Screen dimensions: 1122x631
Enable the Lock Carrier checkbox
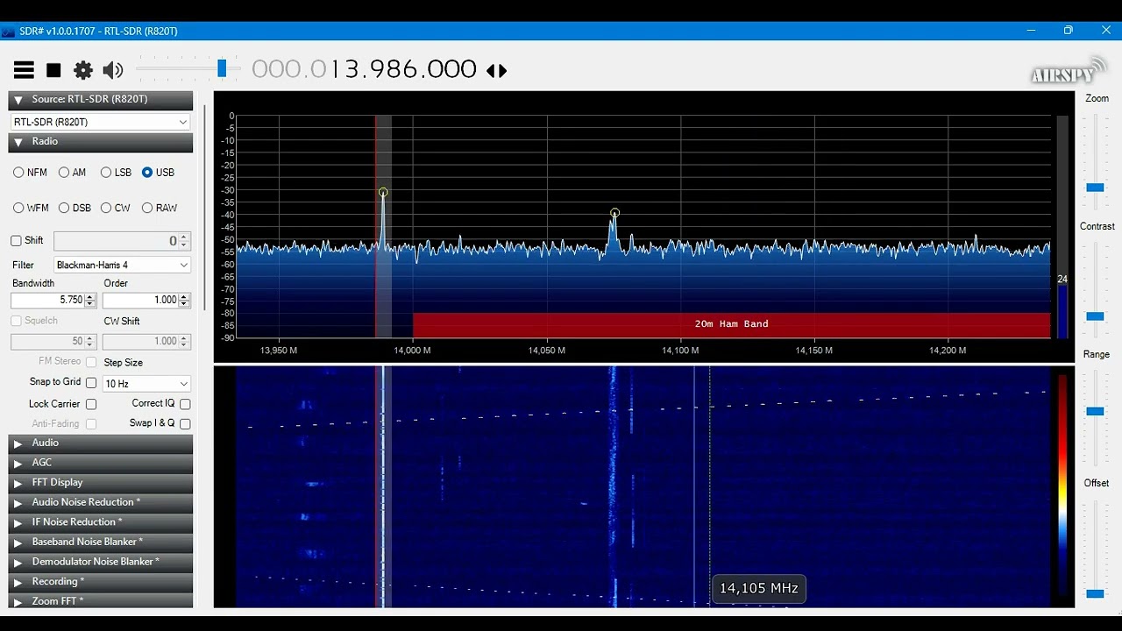coord(91,404)
